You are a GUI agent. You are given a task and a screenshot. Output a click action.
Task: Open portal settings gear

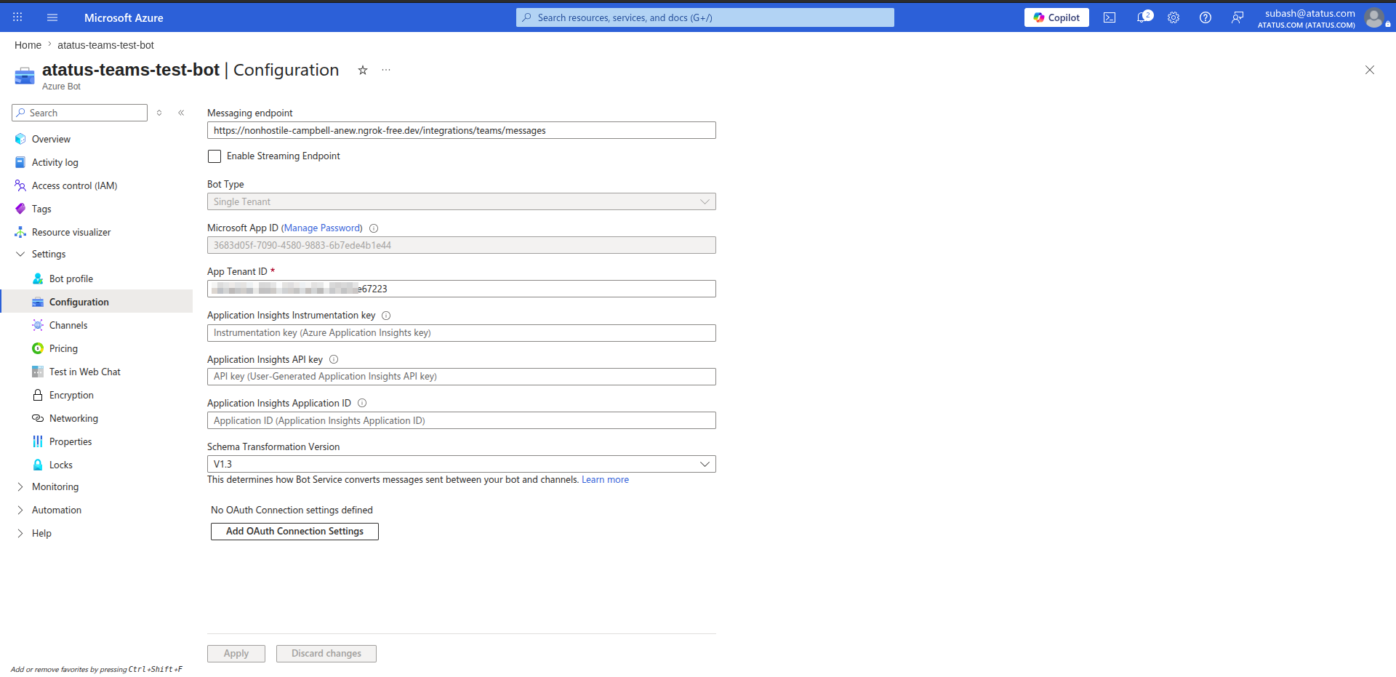(x=1174, y=17)
